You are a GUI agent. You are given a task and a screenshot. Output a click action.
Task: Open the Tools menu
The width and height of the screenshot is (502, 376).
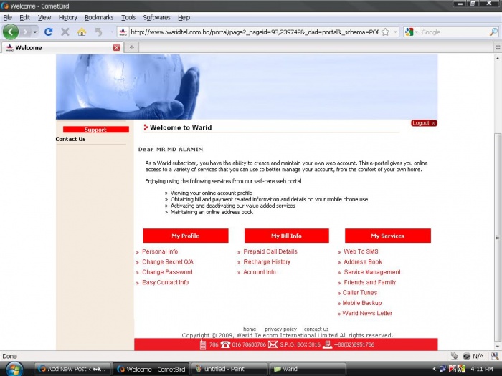click(128, 18)
